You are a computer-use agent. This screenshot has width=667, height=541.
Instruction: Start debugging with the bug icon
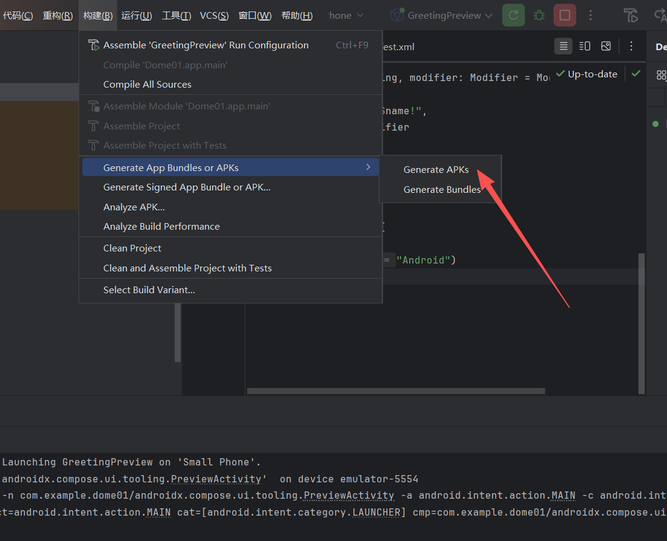[539, 15]
